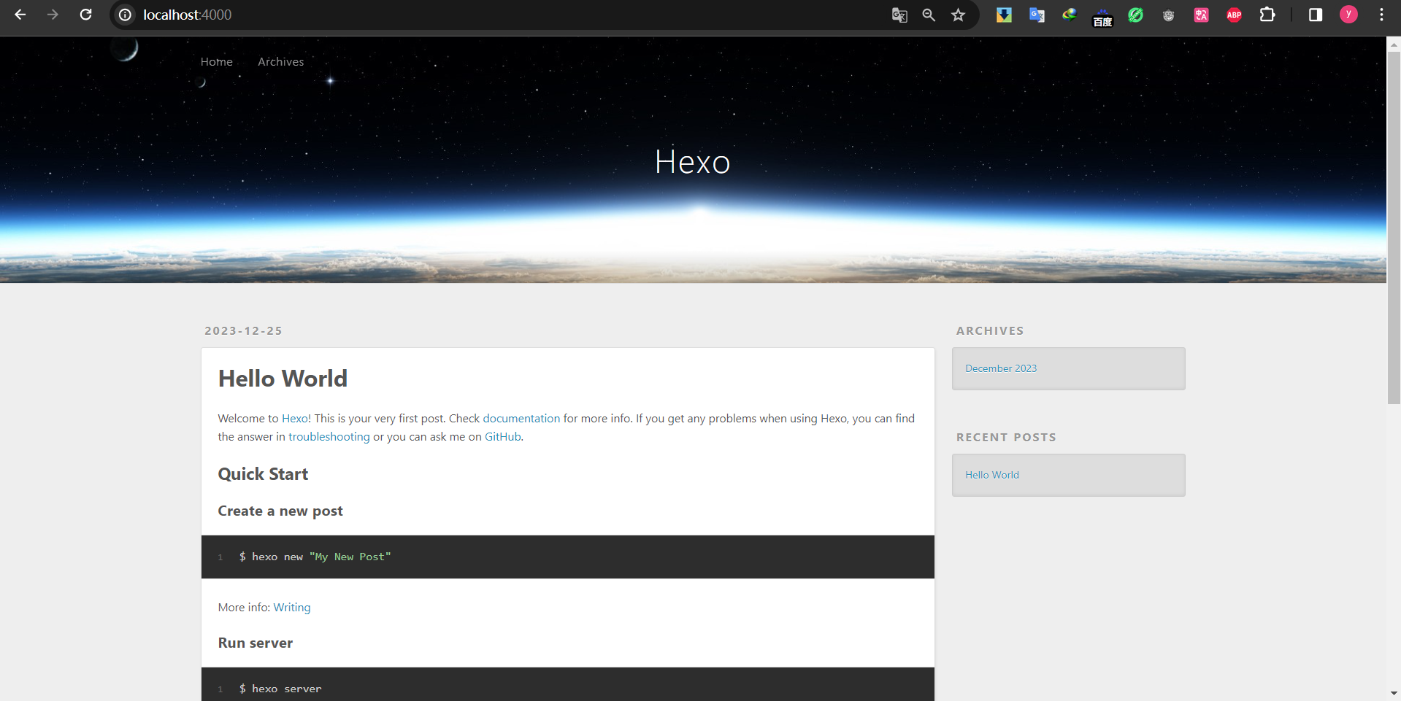Open the Extensions puzzle piece menu

[x=1267, y=15]
